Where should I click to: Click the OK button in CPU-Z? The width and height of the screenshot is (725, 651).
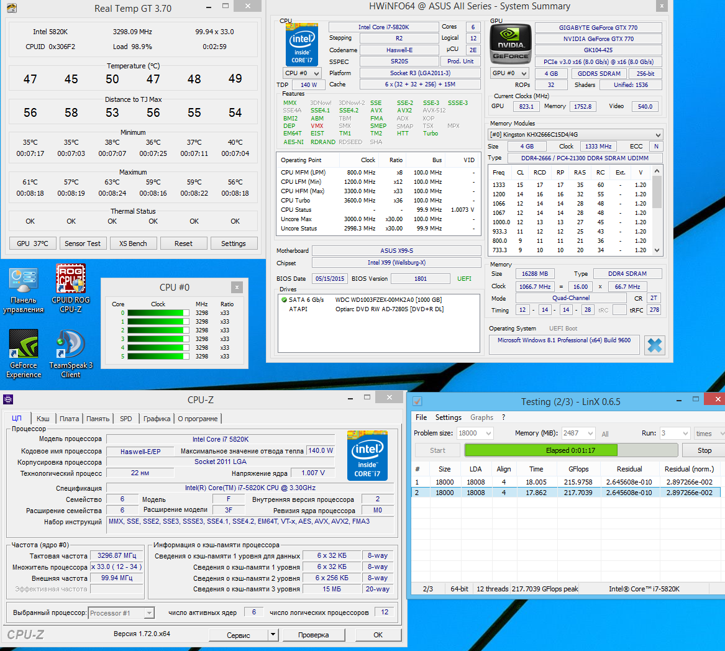coord(378,635)
